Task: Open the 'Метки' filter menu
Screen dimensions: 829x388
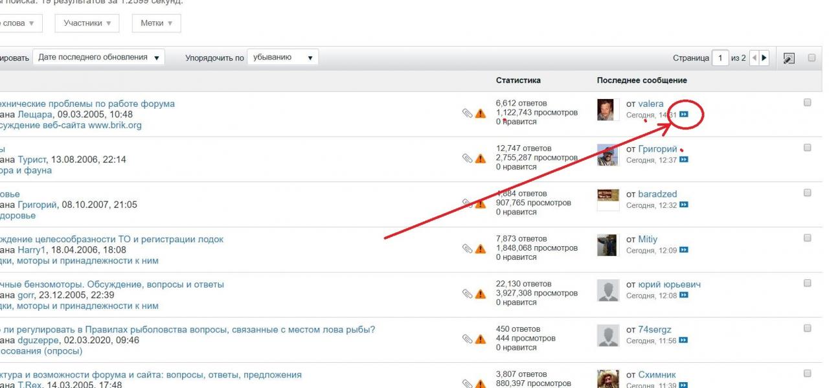Action: (x=156, y=23)
